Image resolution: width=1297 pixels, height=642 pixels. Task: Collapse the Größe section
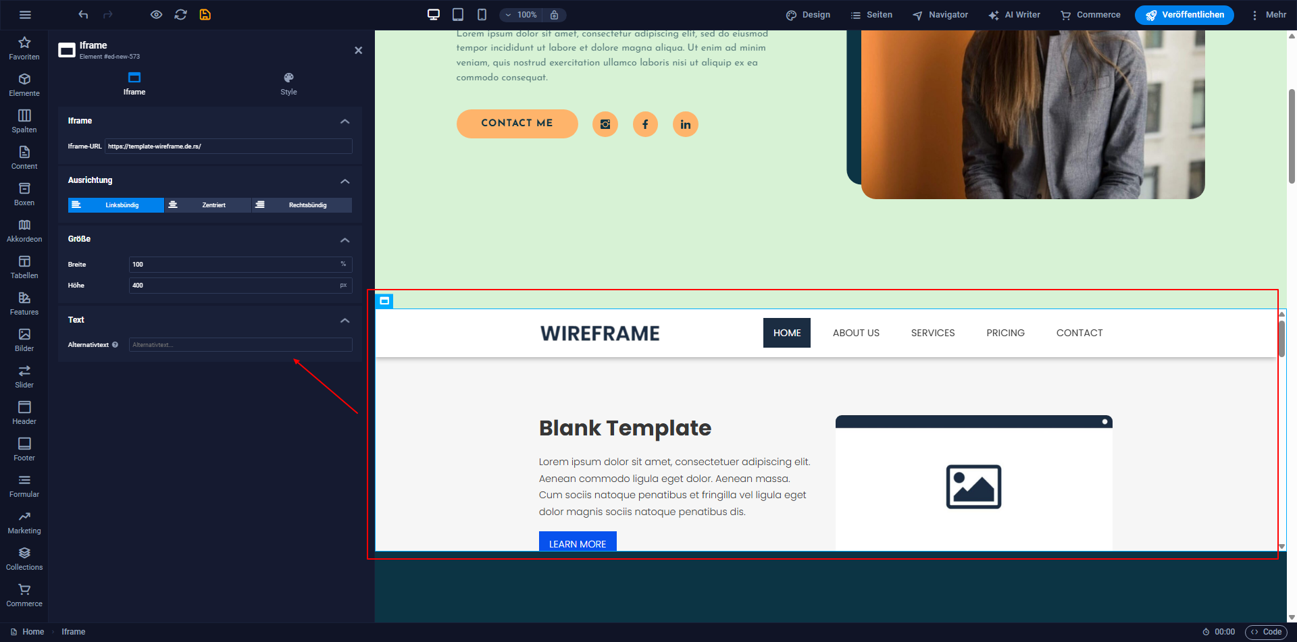coord(345,240)
